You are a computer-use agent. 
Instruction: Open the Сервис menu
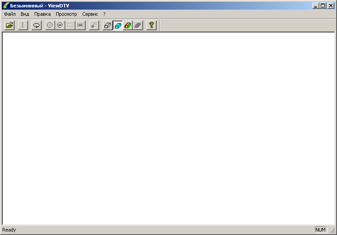click(90, 14)
